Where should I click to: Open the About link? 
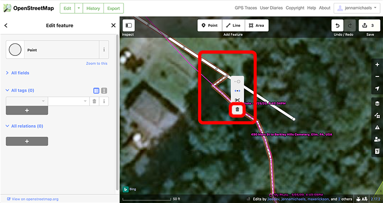click(x=325, y=8)
